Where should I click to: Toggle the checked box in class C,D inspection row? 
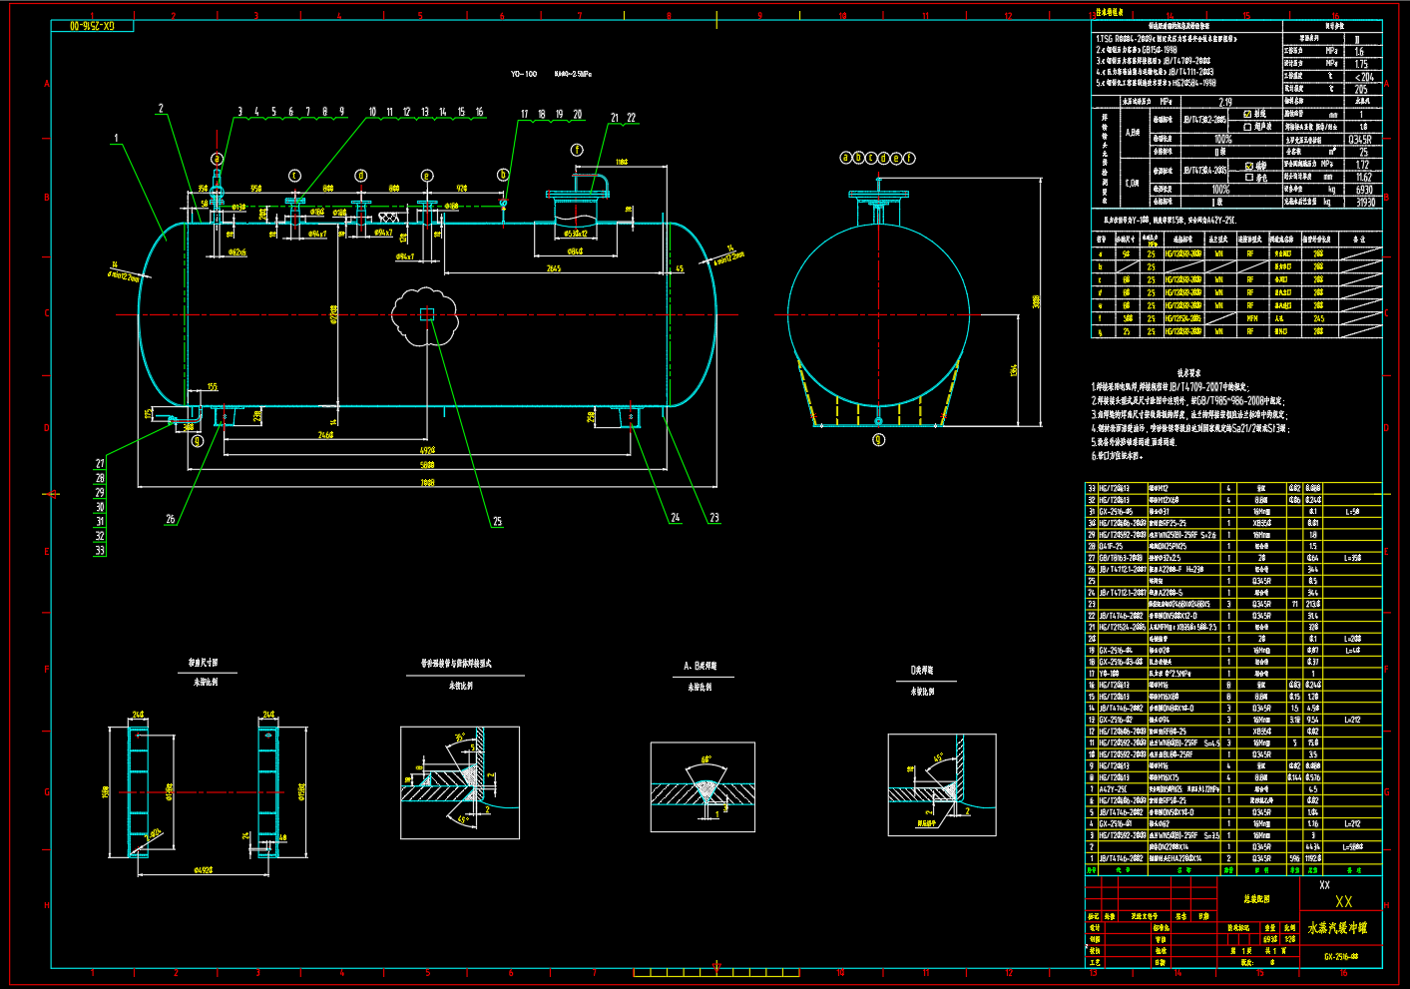1248,166
